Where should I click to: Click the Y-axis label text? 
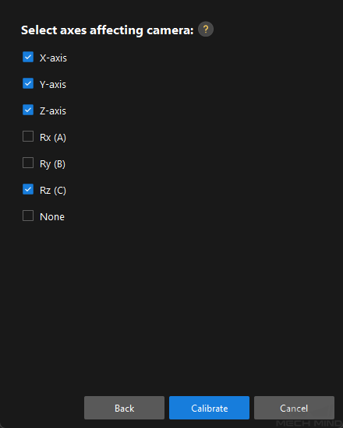(x=53, y=84)
